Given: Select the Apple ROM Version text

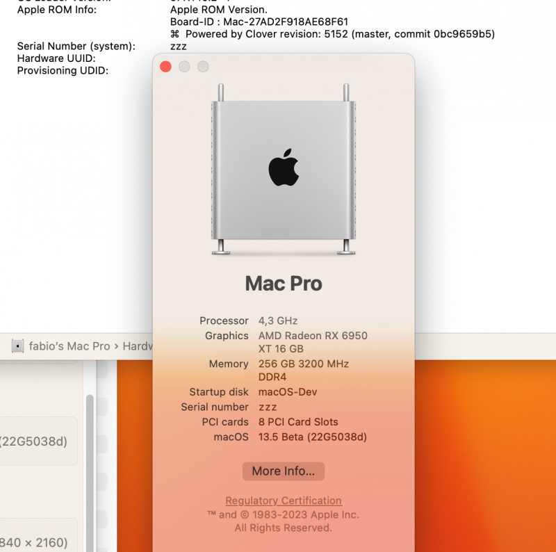Looking at the screenshot, I should [219, 10].
